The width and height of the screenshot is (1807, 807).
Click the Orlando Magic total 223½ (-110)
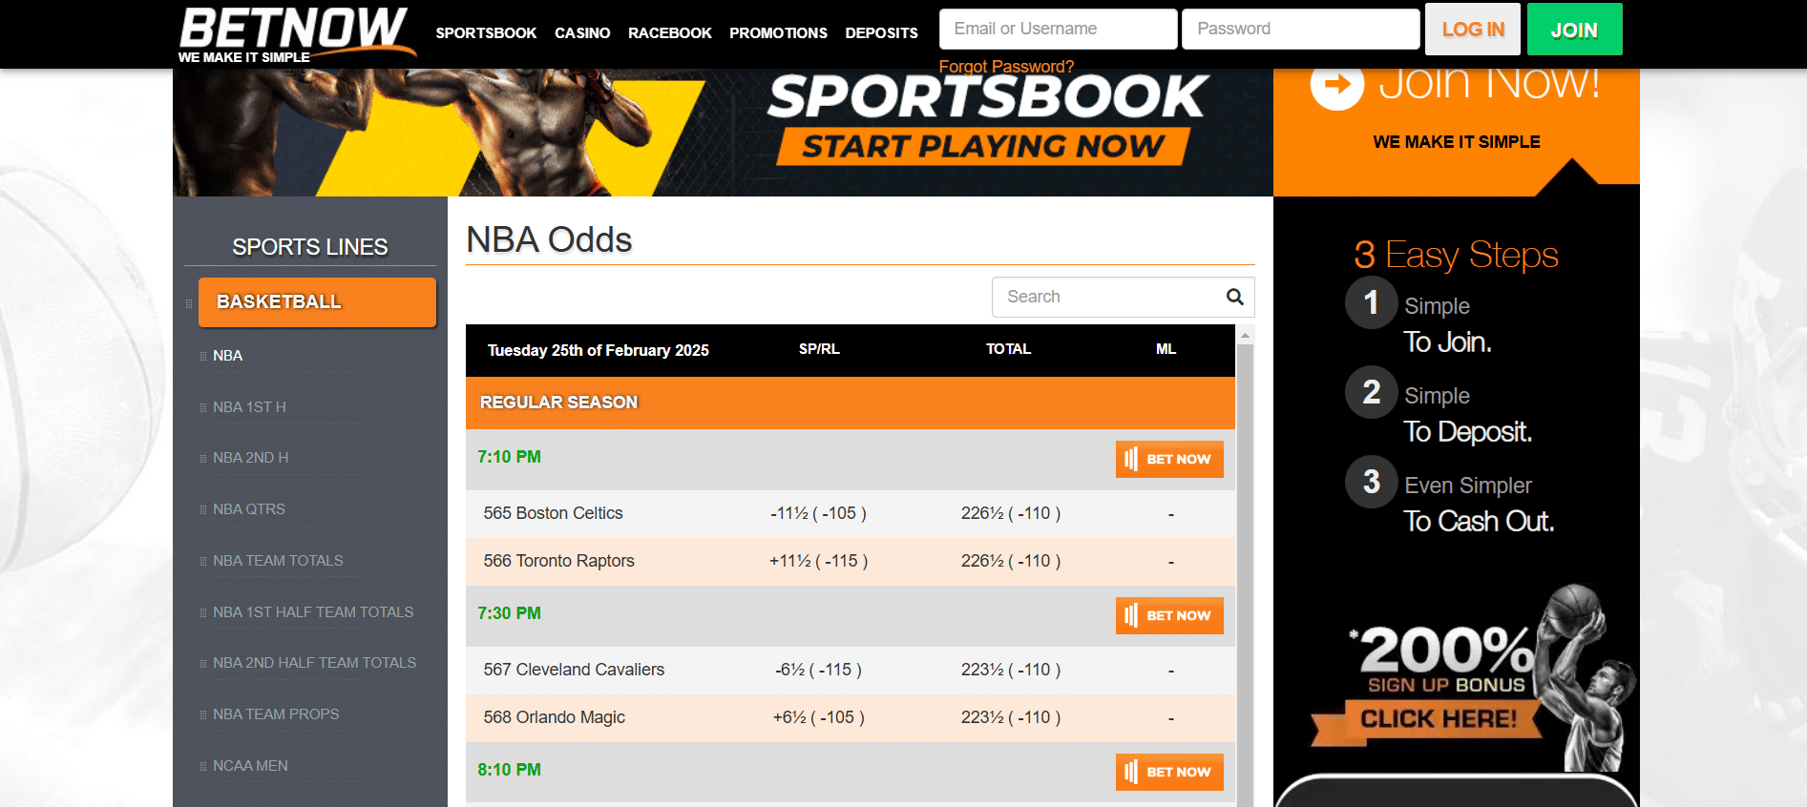point(1011,717)
